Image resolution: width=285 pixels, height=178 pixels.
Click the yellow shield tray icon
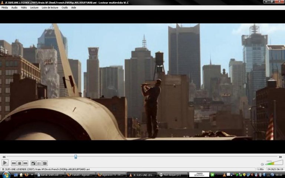[x=244, y=175]
